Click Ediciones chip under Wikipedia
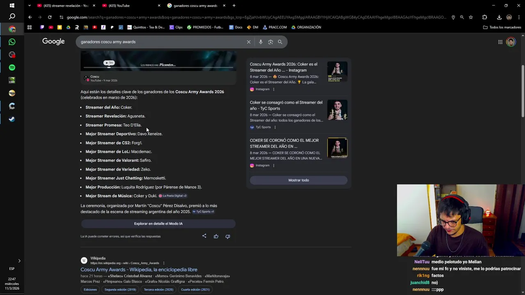The image size is (525, 295). point(90,289)
